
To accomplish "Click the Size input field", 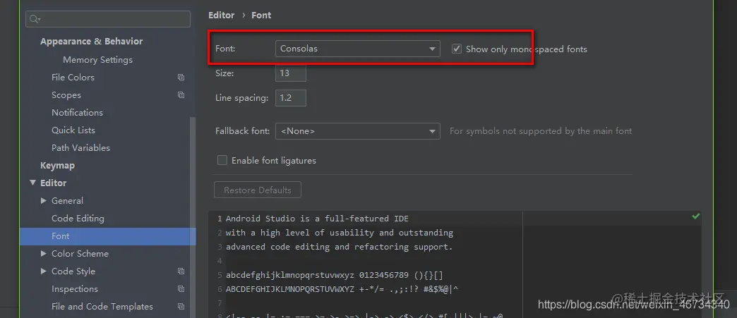I will (x=290, y=73).
